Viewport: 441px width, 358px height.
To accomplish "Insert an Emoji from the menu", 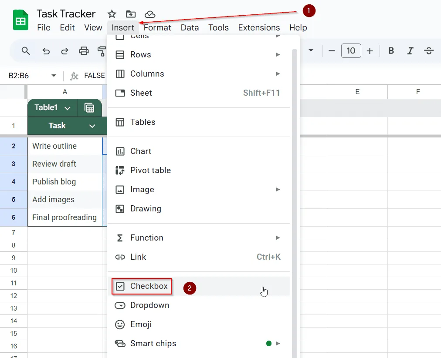I will click(199, 325).
